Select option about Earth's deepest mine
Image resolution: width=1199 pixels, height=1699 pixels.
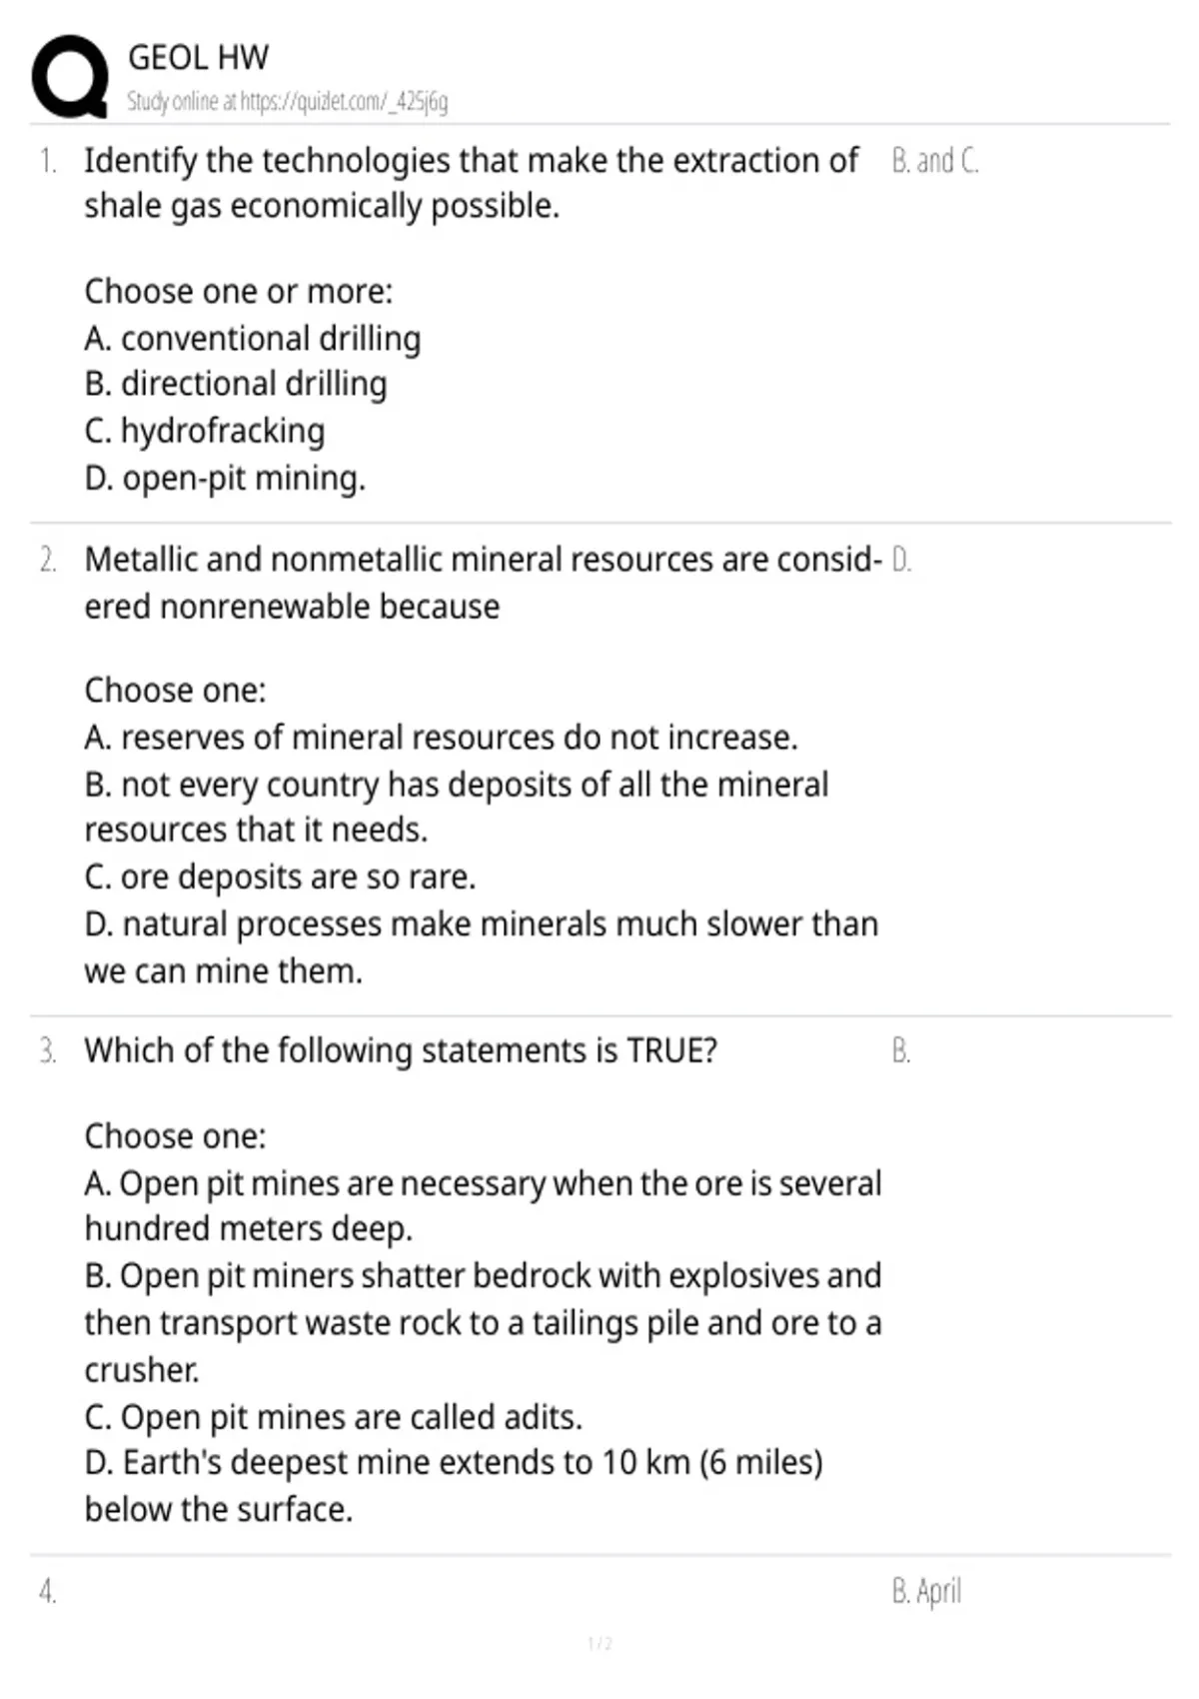[x=454, y=1485]
